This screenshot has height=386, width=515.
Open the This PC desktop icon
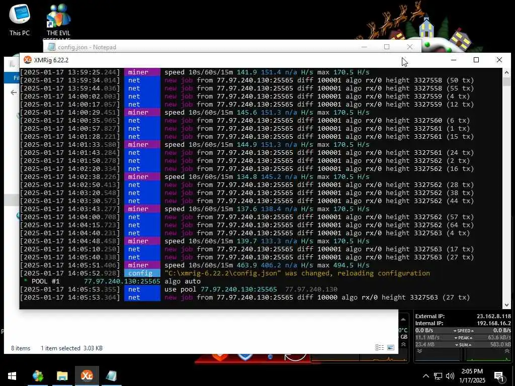20,19
